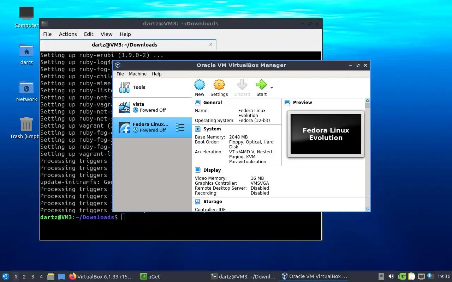This screenshot has width=452, height=282.
Task: Close the terminal tab with the x button
Action: (x=211, y=44)
